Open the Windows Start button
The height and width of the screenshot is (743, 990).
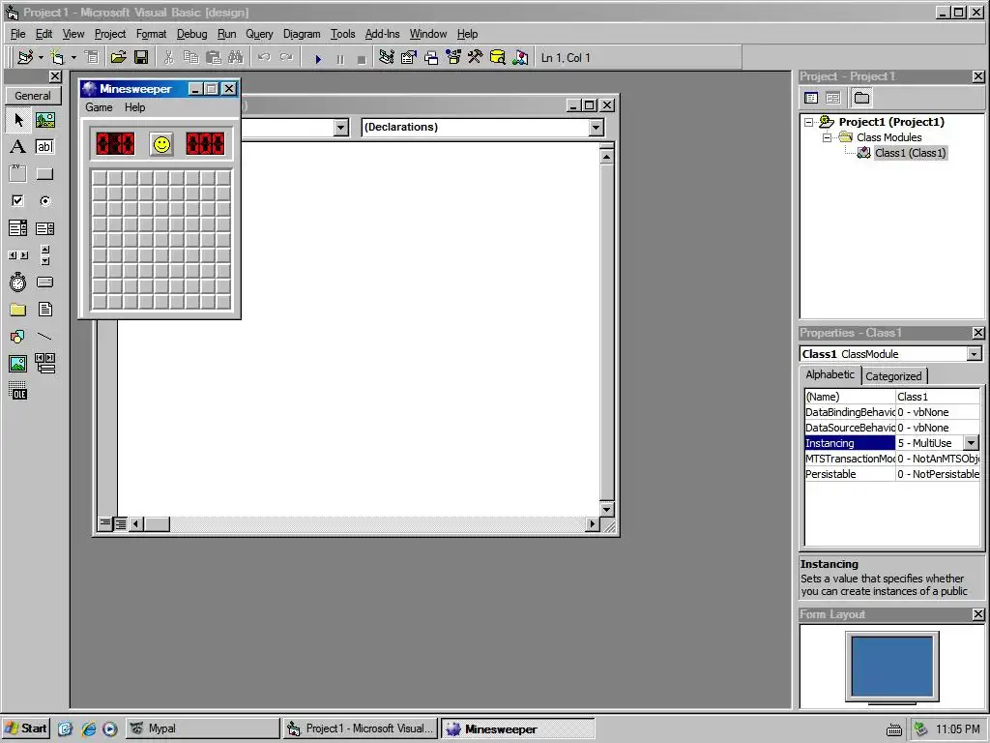click(26, 728)
